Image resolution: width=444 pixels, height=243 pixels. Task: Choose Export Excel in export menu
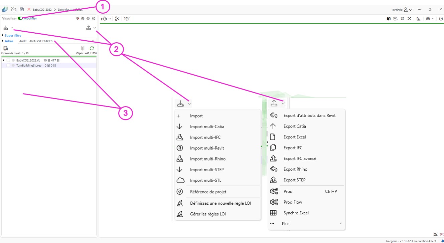pyautogui.click(x=294, y=137)
